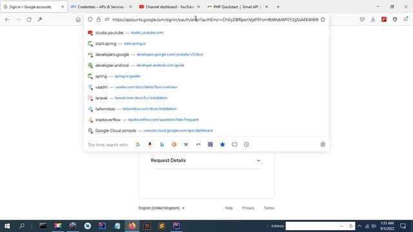The height and width of the screenshot is (232, 413).
Task: Select tailwindcss suggestion
Action: coord(206,109)
